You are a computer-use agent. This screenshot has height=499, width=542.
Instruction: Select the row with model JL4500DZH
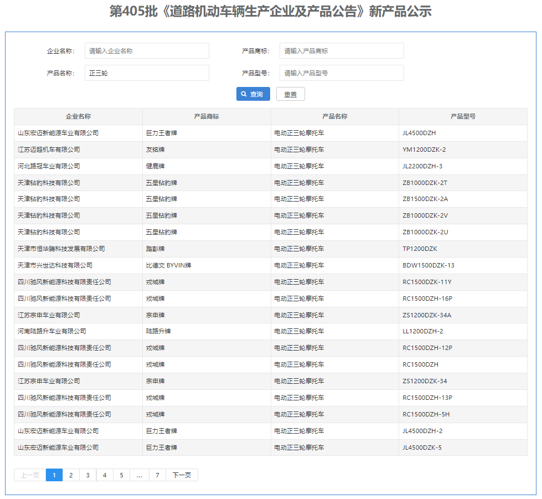(x=419, y=133)
